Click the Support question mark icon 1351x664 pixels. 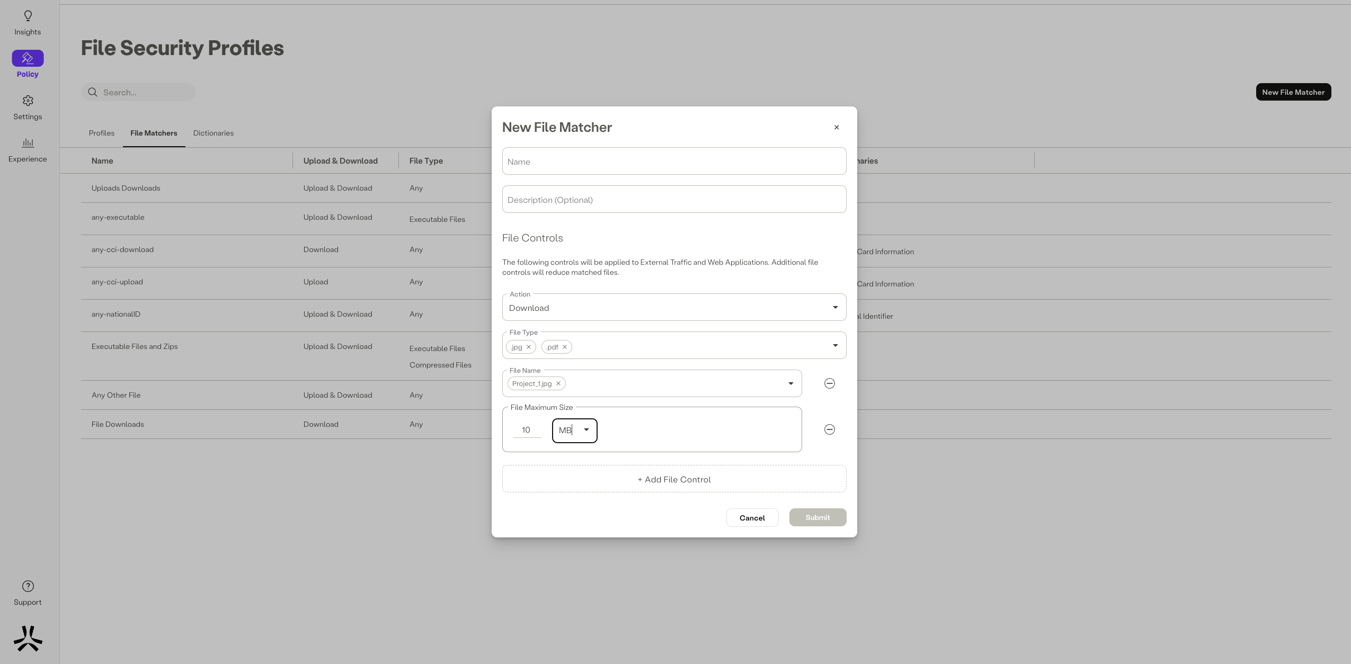pyautogui.click(x=28, y=586)
